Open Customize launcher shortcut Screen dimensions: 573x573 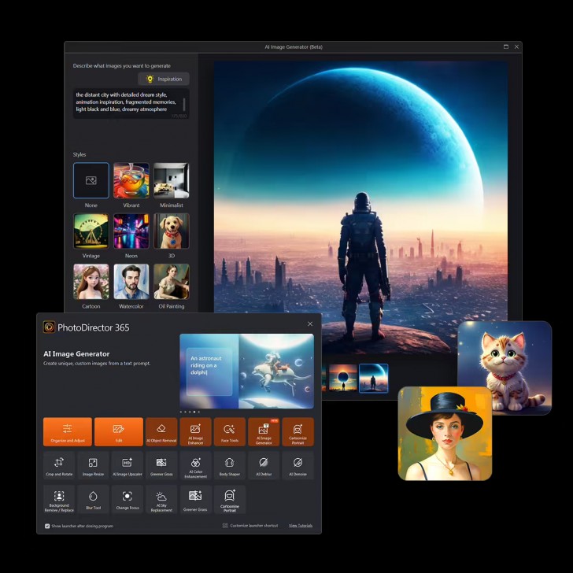pyautogui.click(x=250, y=526)
